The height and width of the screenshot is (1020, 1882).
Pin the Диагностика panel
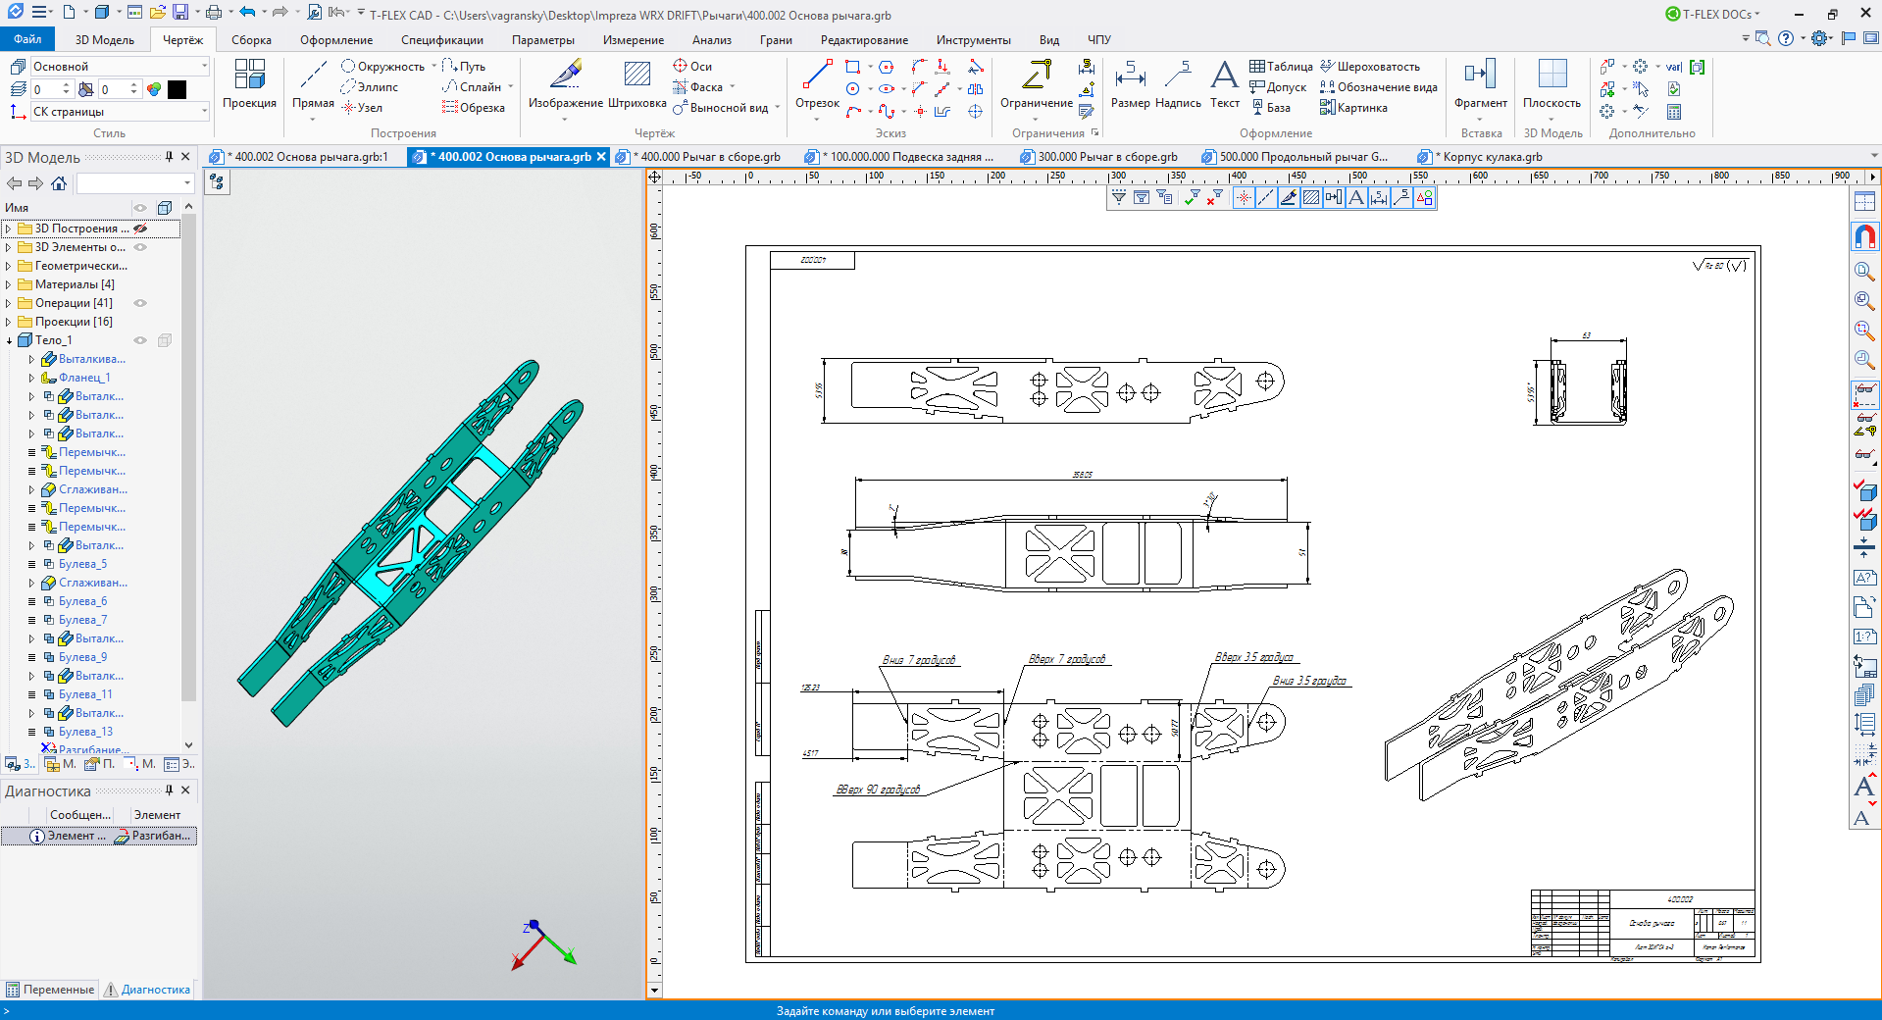point(169,790)
